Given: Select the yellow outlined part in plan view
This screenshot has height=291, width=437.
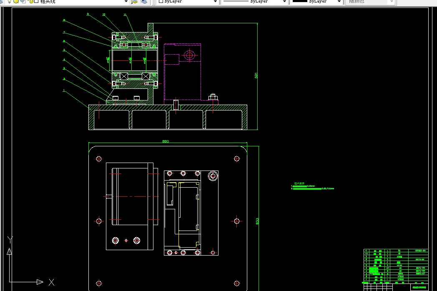Looking at the screenshot, I should pyautogui.click(x=189, y=215).
